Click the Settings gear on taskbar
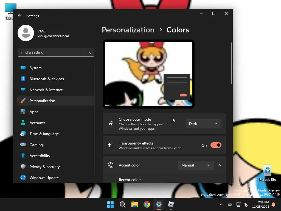The image size is (281, 211). coord(159,204)
